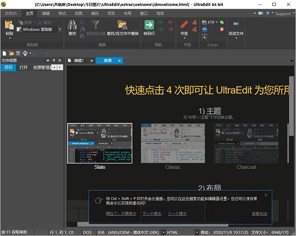Switch to the View (视图) ribbon tab
This screenshot has width=296, height=236.
point(78,13)
